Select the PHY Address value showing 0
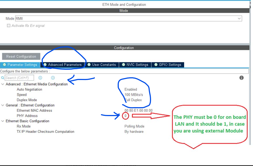The width and height of the screenshot is (253, 166). 125,116
